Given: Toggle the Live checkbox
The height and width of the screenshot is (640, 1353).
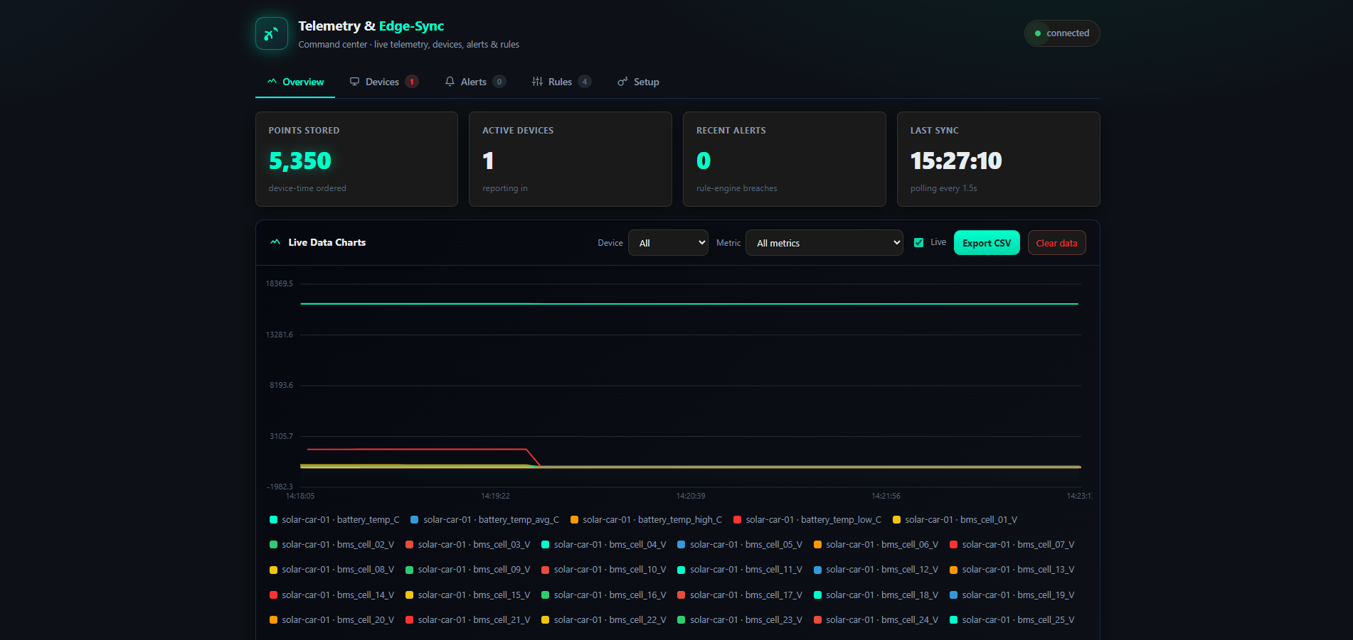Looking at the screenshot, I should (918, 243).
